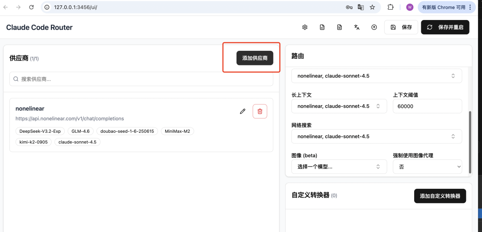
Task: Open the 强制使用图像代理 dropdown
Action: (427, 167)
